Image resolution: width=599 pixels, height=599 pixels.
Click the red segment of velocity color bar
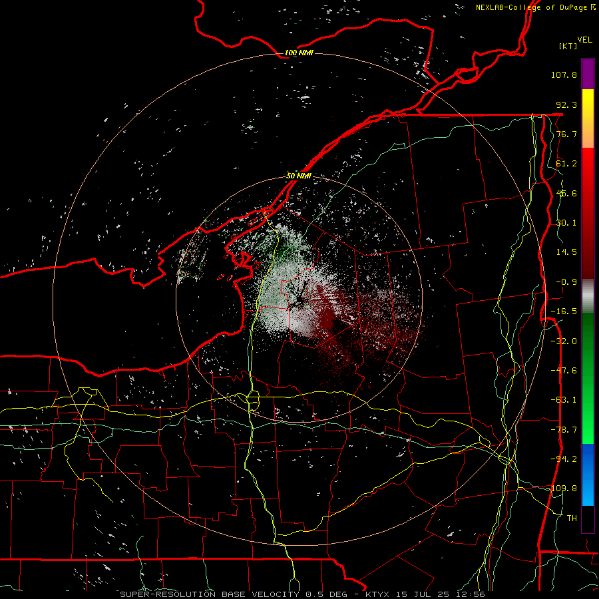588,213
